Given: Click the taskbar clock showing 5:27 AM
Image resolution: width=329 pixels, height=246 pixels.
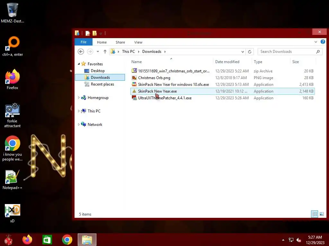Looking at the screenshot, I should click(x=315, y=240).
